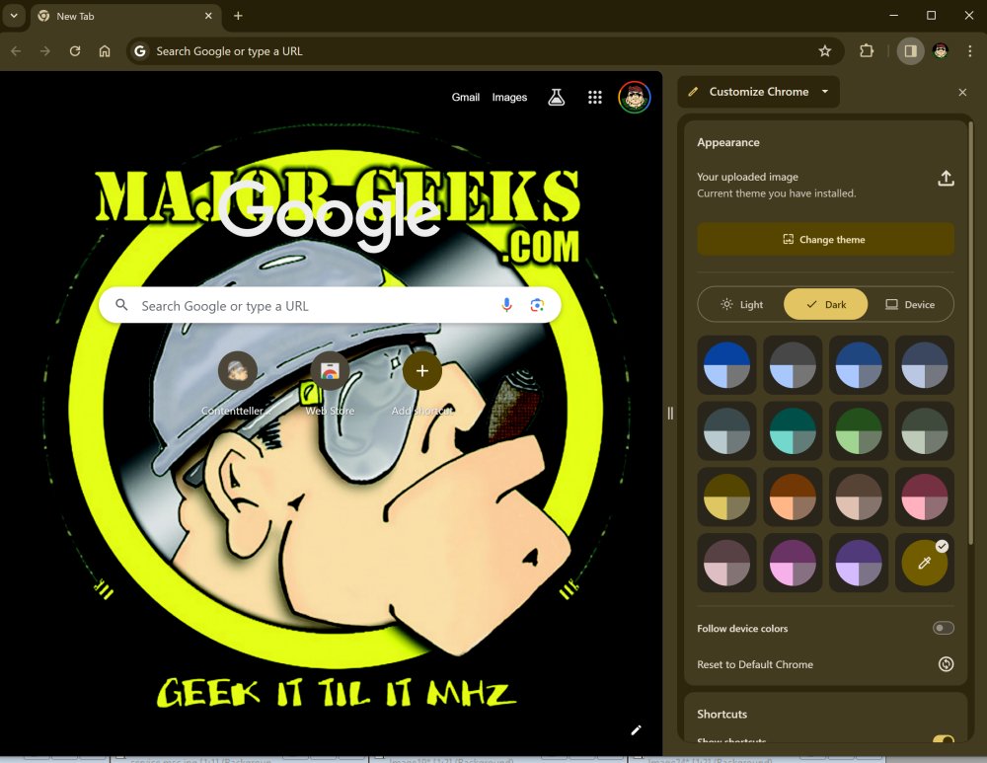Screen dimensions: 987x763
Task: Click the side panel scrollbar
Action: tap(971, 334)
